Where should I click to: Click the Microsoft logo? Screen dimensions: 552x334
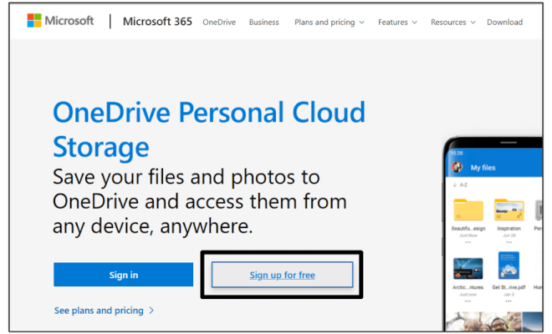[60, 21]
